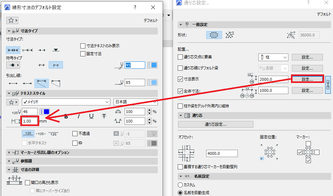Click chain link icon beside dimension settings
The height and width of the screenshot is (196, 333).
(x=328, y=85)
